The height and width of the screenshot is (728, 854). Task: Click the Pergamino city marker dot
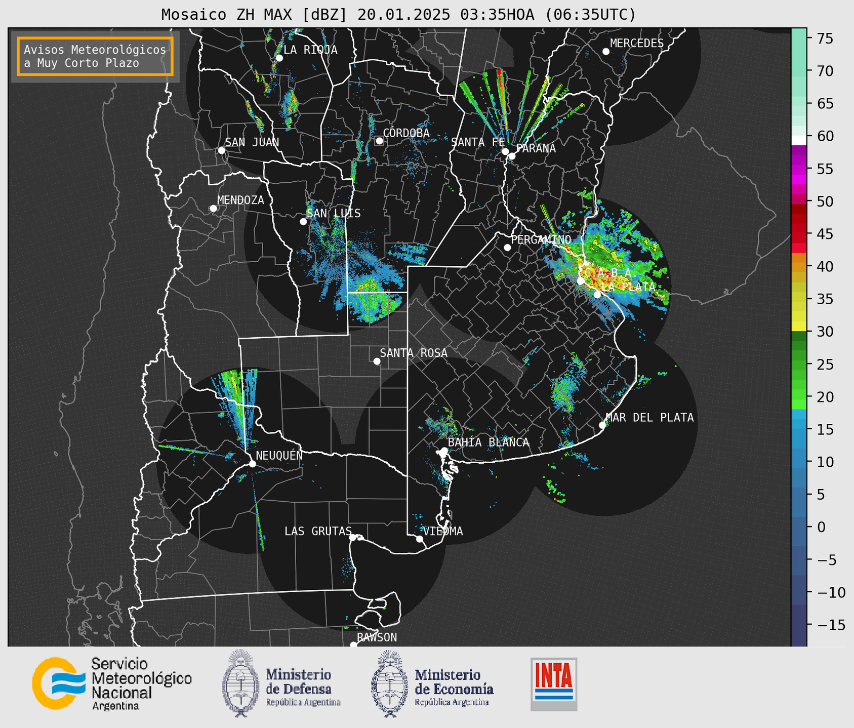click(x=507, y=248)
